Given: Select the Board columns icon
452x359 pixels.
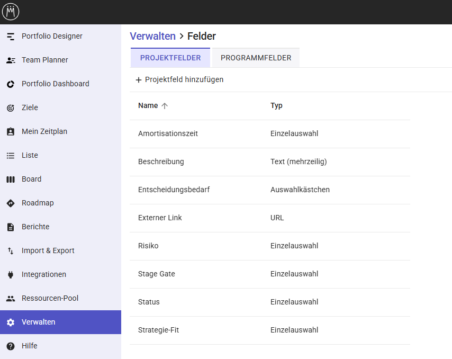Looking at the screenshot, I should point(11,179).
